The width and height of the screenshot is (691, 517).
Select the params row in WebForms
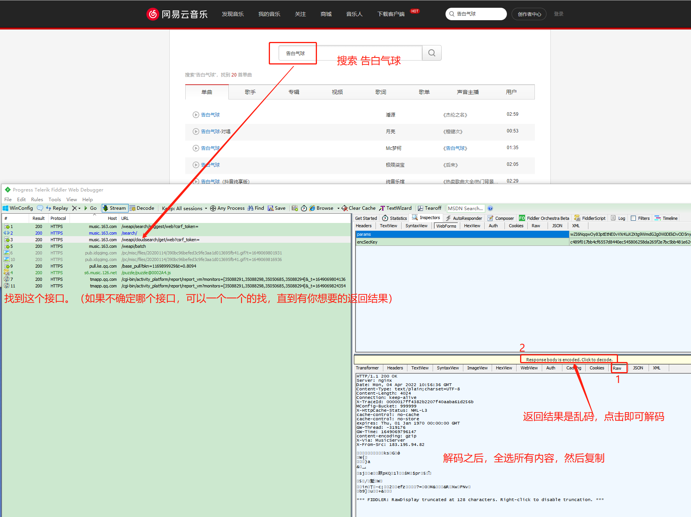click(x=523, y=234)
